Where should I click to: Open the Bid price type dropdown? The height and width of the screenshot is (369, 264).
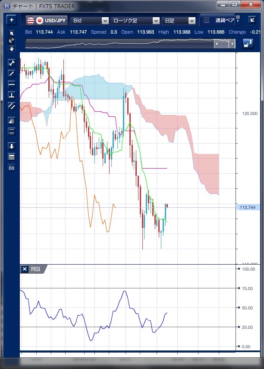[x=90, y=20]
